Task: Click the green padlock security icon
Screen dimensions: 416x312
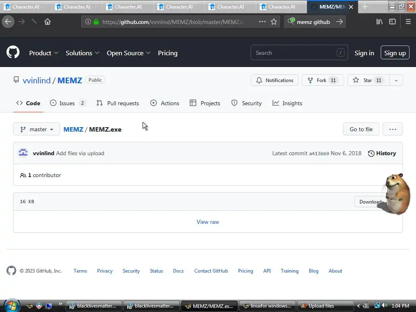Action: coord(96,22)
